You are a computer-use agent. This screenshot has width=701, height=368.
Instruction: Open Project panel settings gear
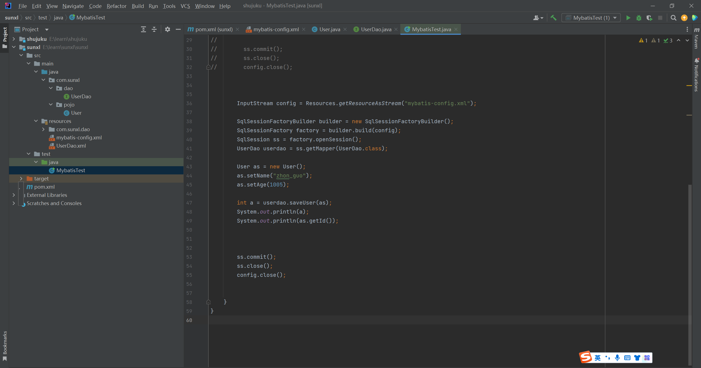(x=168, y=29)
